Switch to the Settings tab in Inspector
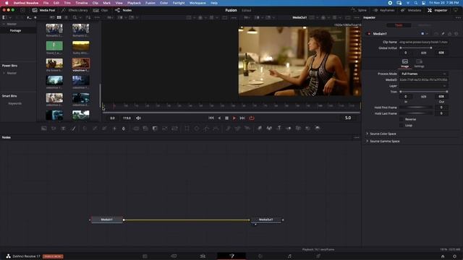This screenshot has width=463, height=260. tap(420, 63)
